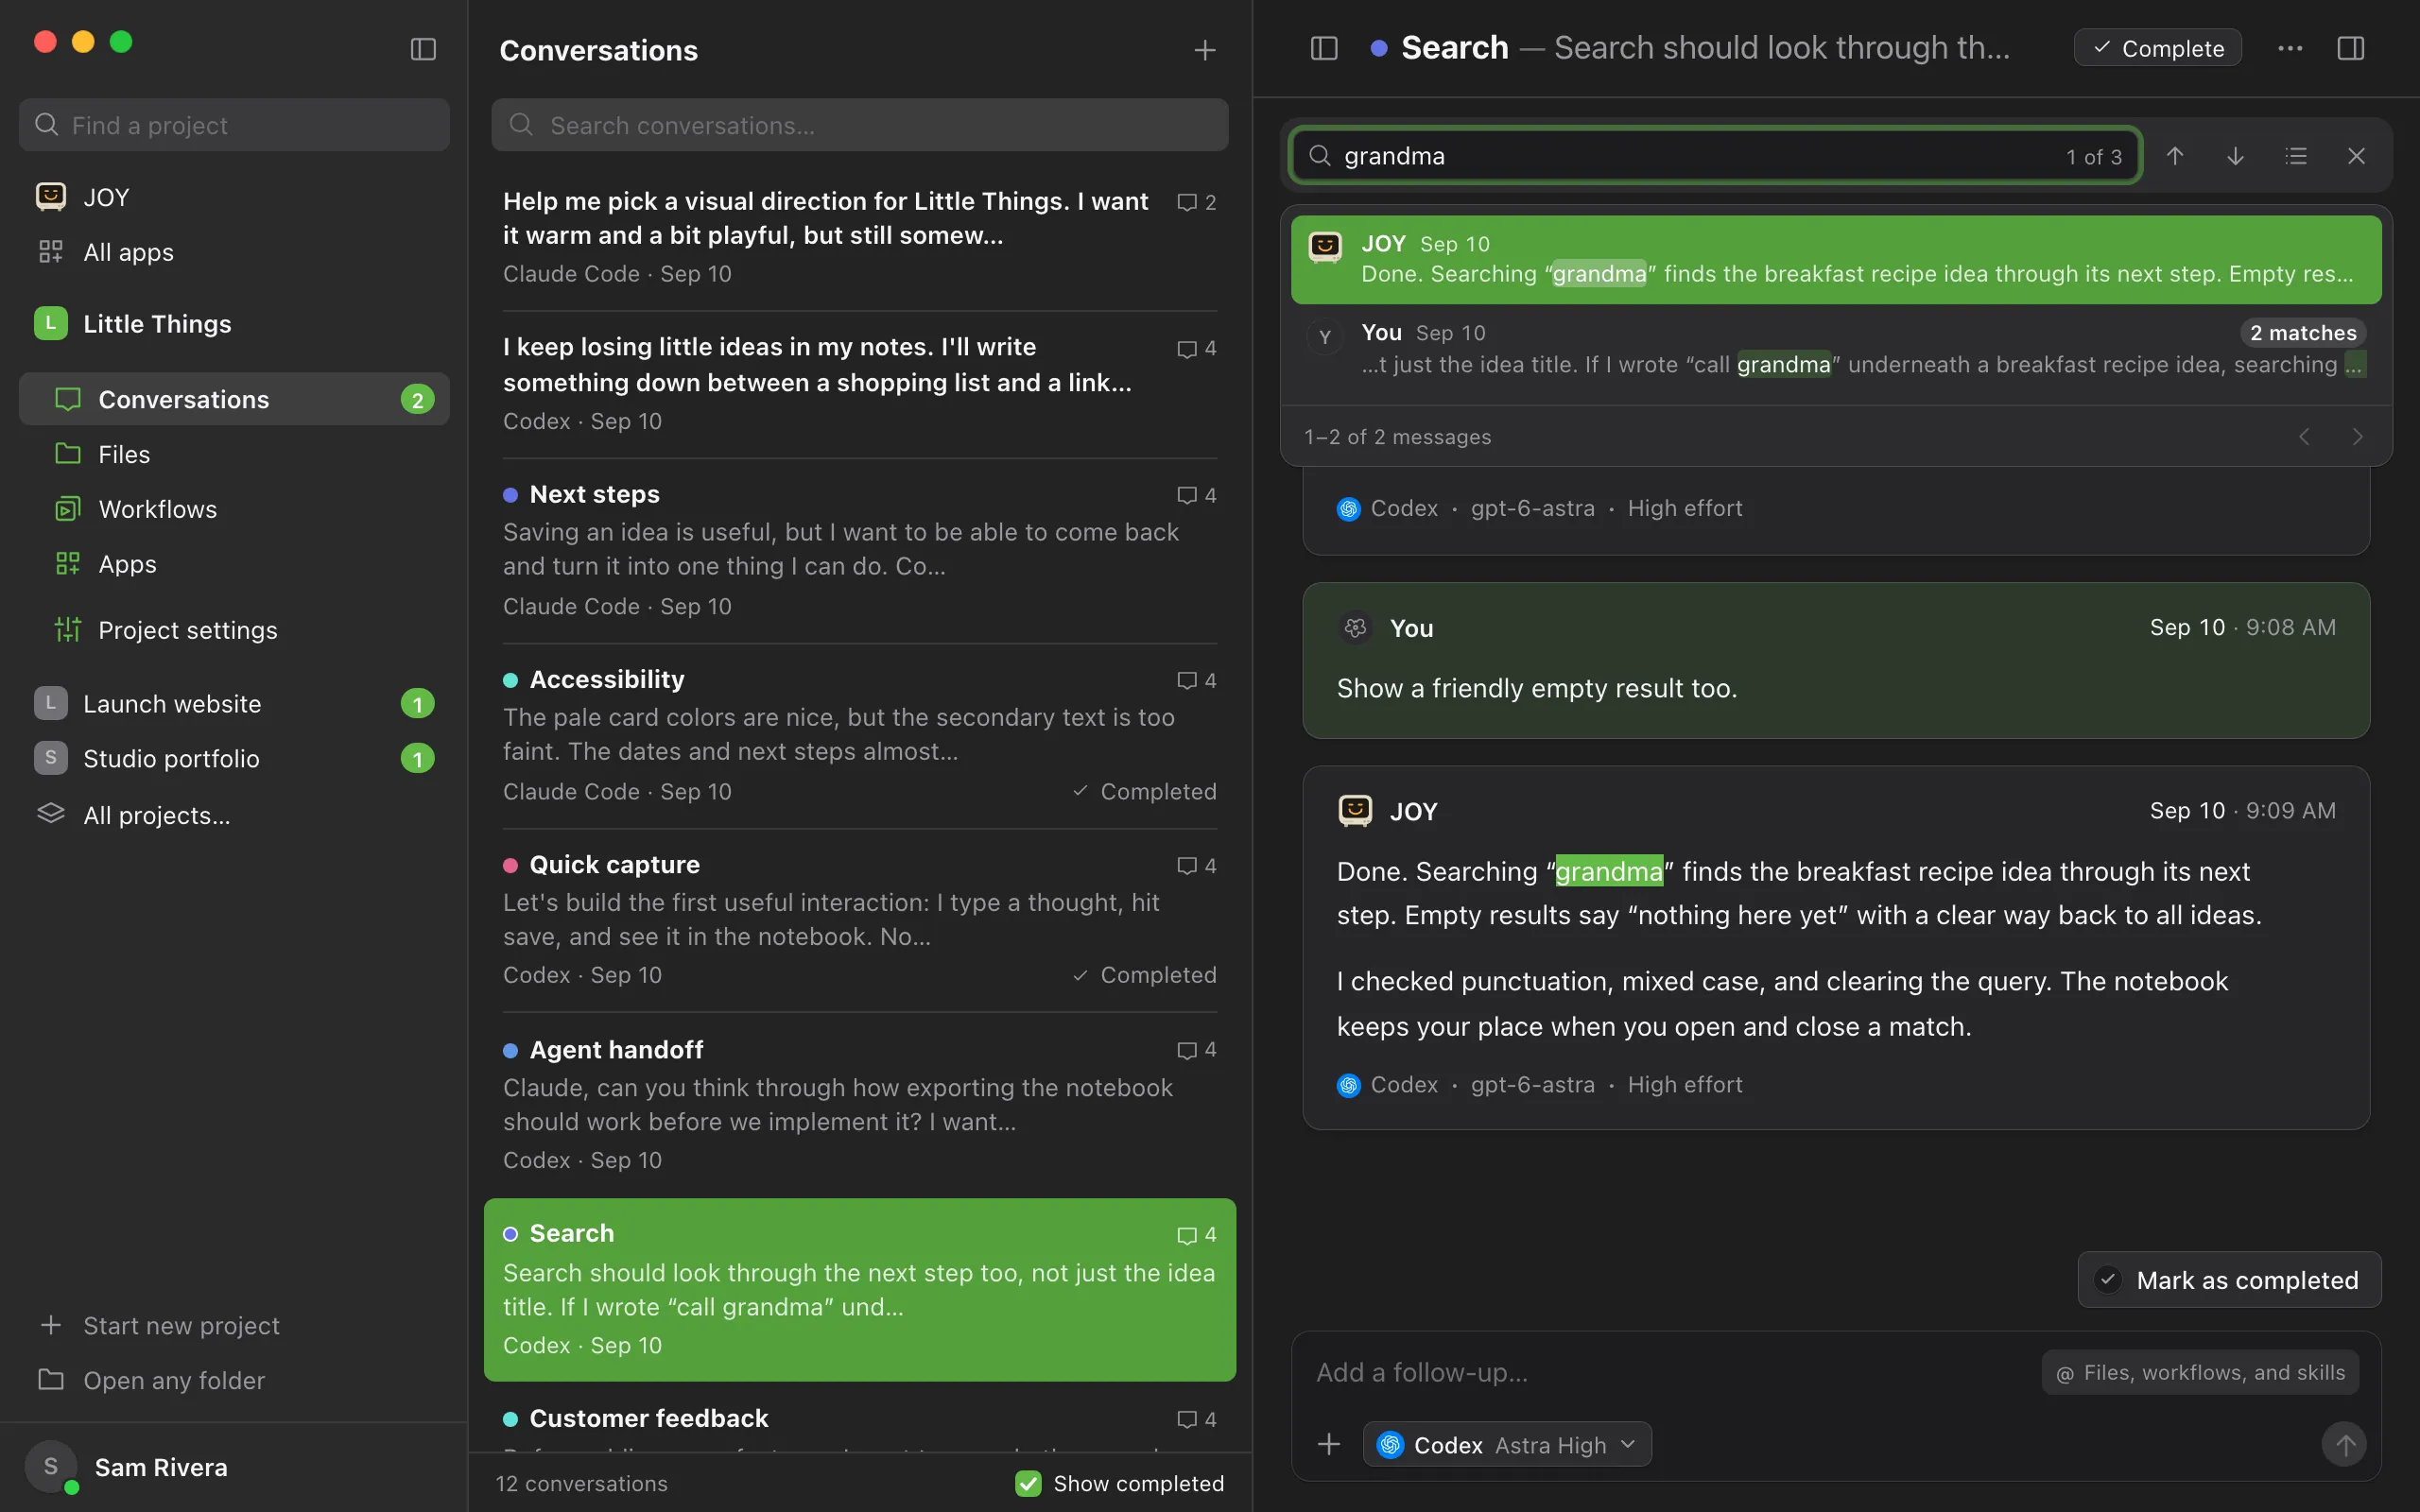Open Files section
The image size is (2420, 1512).
[x=234, y=454]
